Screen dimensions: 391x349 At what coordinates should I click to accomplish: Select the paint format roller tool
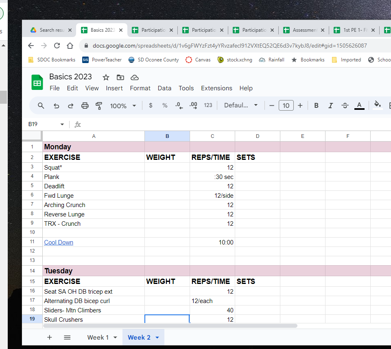(x=99, y=106)
